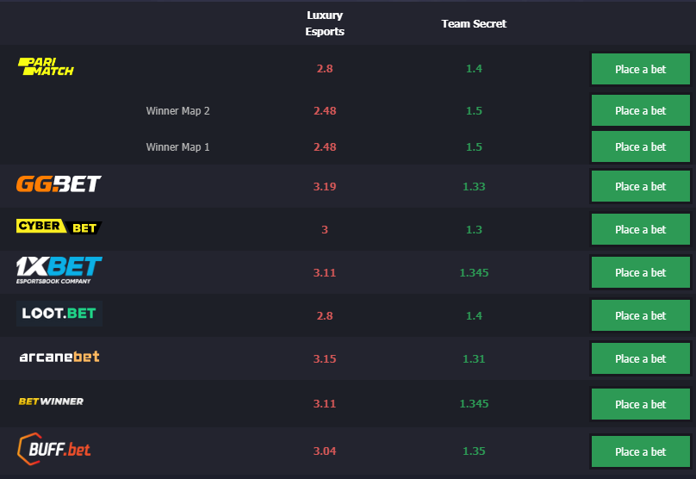Image resolution: width=696 pixels, height=479 pixels.
Task: Open the 1XBET esportsbook logo
Action: [x=59, y=270]
